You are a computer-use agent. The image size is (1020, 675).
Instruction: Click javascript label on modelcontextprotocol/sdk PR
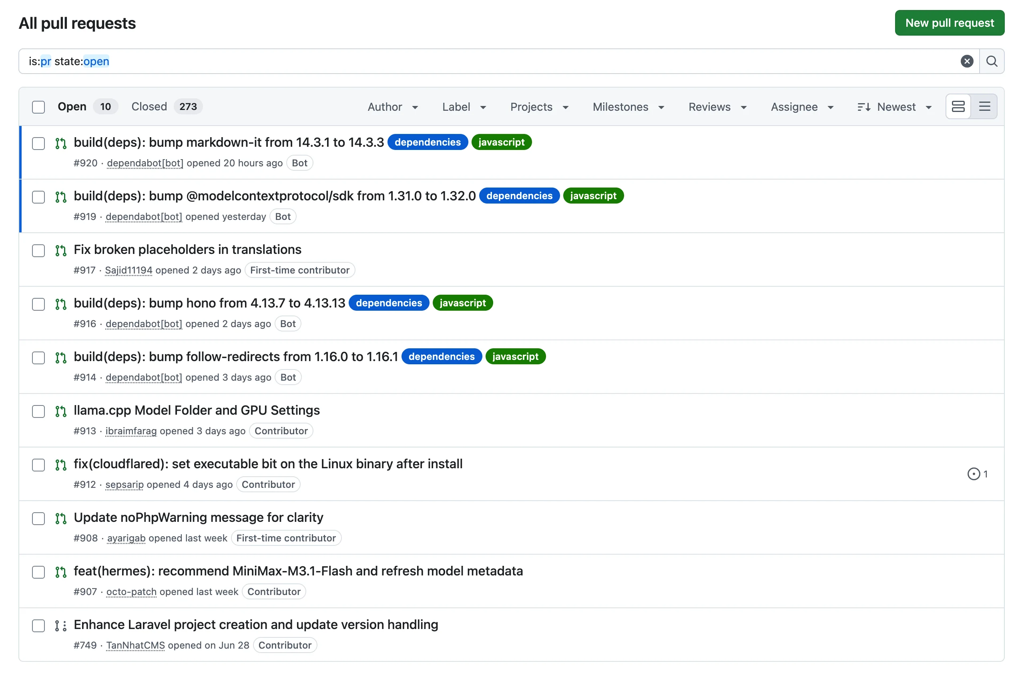tap(593, 196)
